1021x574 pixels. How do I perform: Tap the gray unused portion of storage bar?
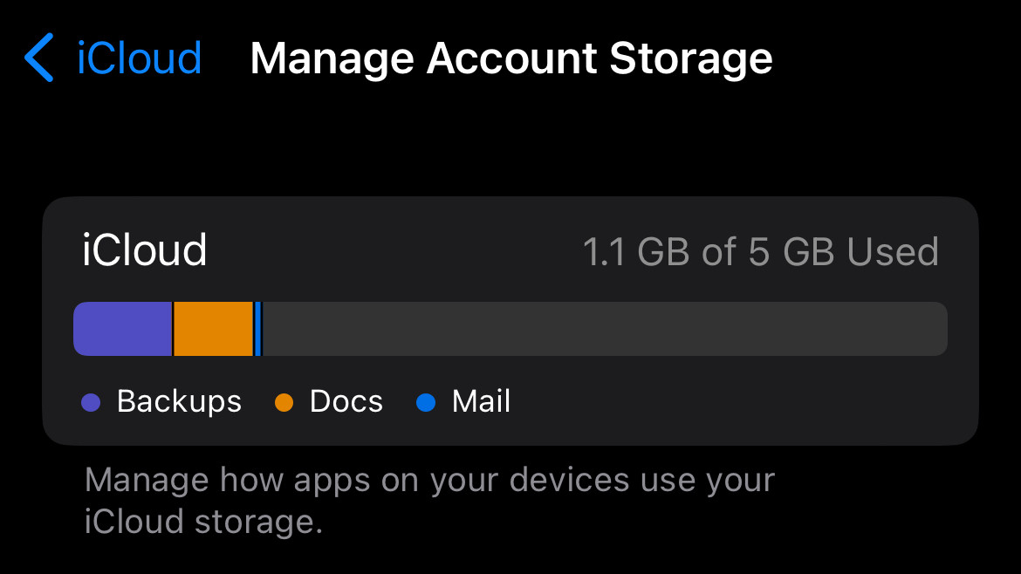click(x=604, y=329)
